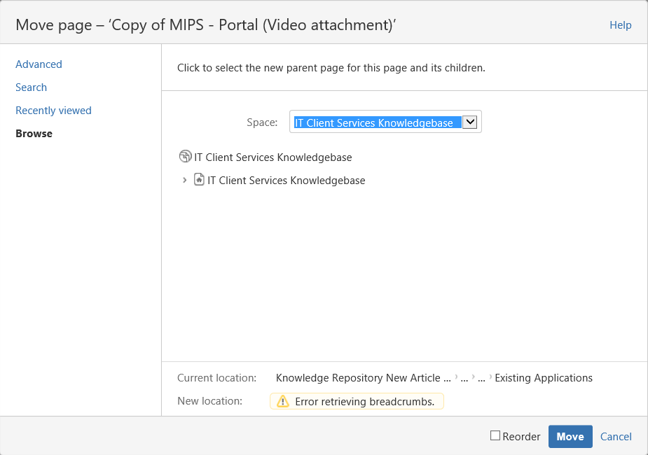
Task: Click the 'Space:' label
Action: [262, 122]
